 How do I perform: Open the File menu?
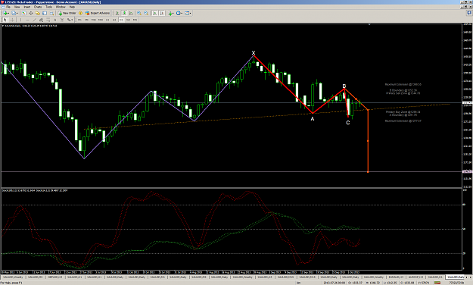8,7
